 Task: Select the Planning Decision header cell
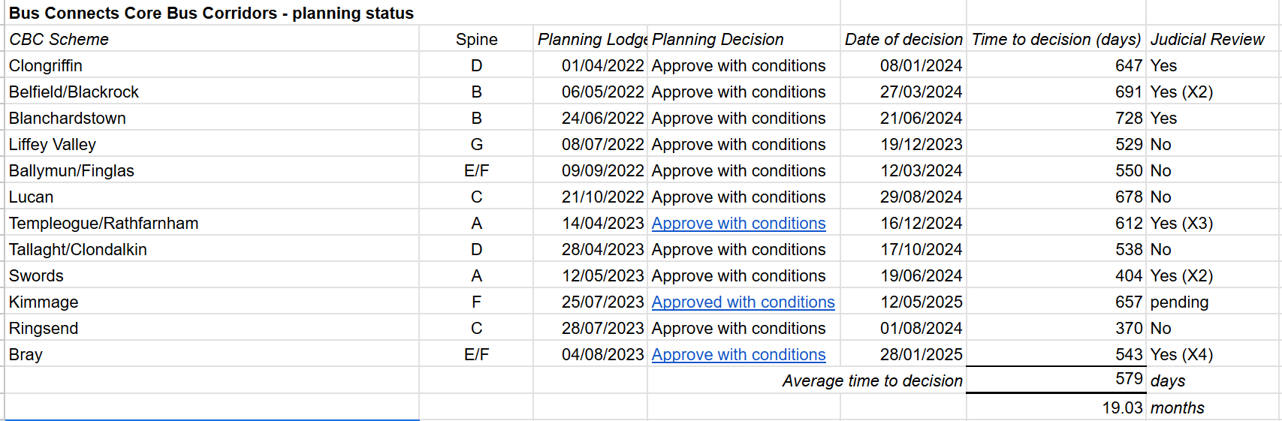click(744, 39)
